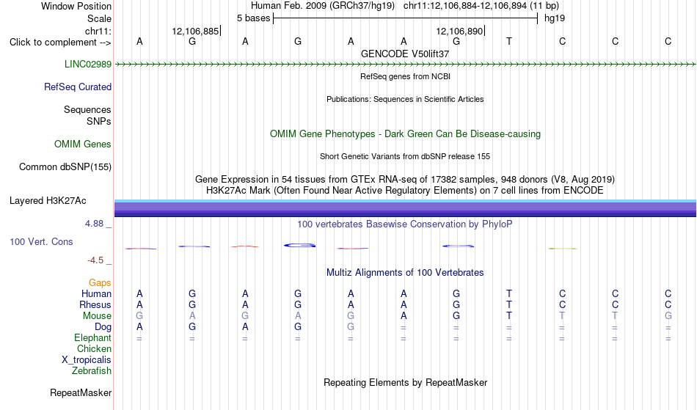Click the Scale label
Image resolution: width=697 pixels, height=410 pixels.
coord(100,18)
